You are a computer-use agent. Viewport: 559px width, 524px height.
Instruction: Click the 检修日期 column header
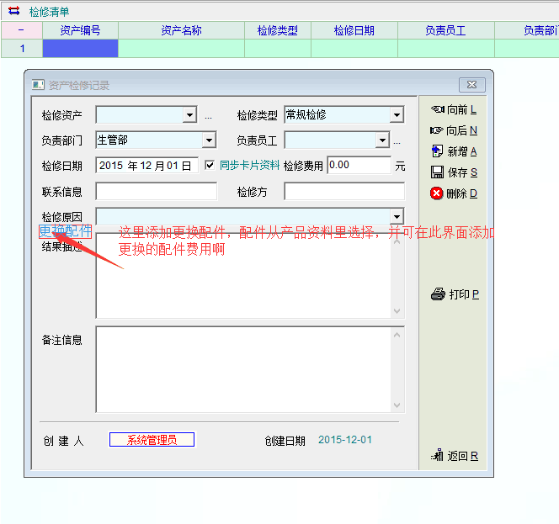click(x=354, y=30)
